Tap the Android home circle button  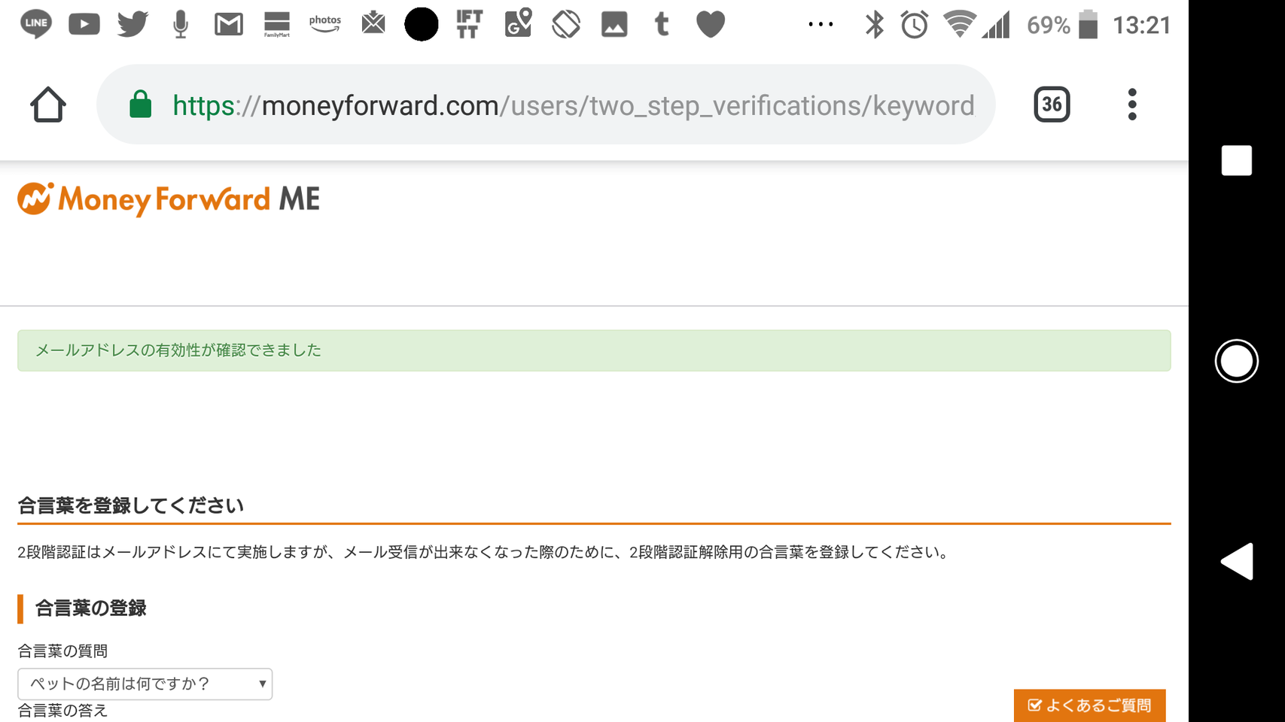(1236, 361)
